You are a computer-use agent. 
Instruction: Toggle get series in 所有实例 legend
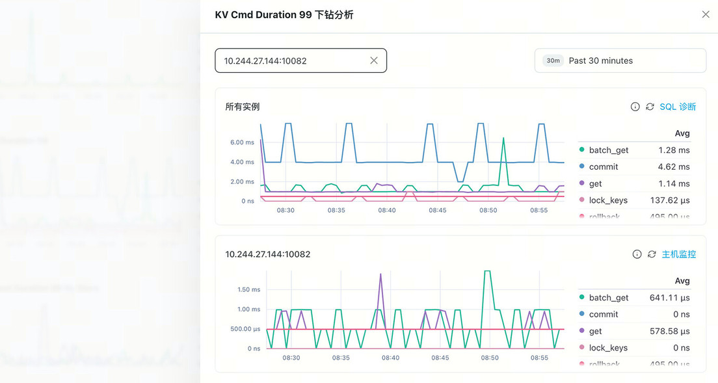point(595,184)
